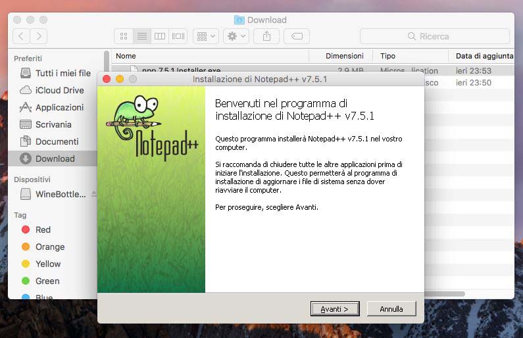Click the Download folder icon in title bar

click(x=239, y=20)
